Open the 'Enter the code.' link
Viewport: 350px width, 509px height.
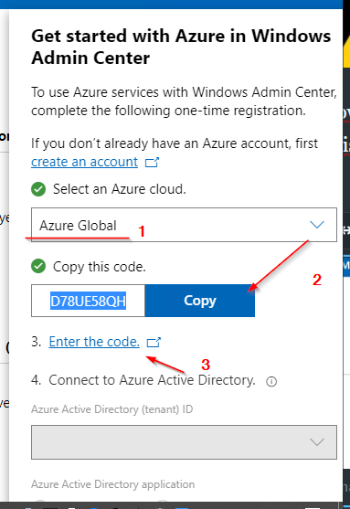(x=94, y=342)
